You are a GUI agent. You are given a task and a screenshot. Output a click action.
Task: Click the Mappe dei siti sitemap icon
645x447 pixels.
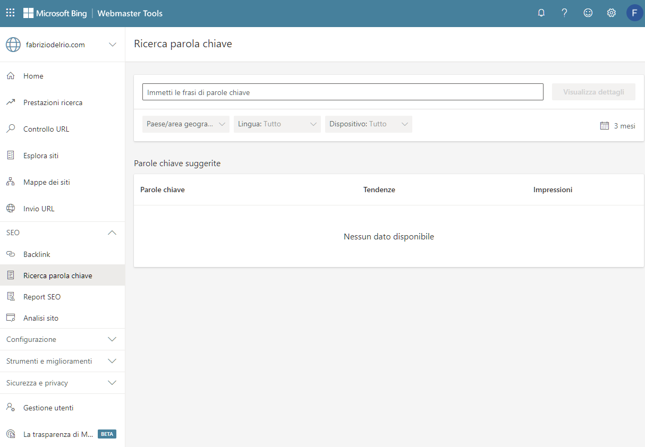point(10,182)
